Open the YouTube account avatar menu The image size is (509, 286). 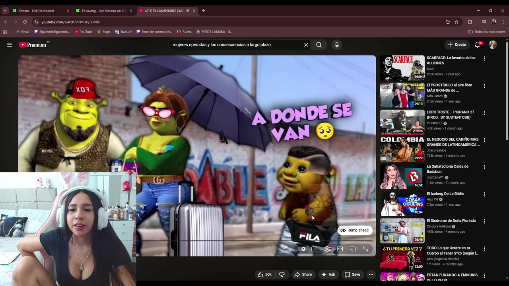pos(493,45)
